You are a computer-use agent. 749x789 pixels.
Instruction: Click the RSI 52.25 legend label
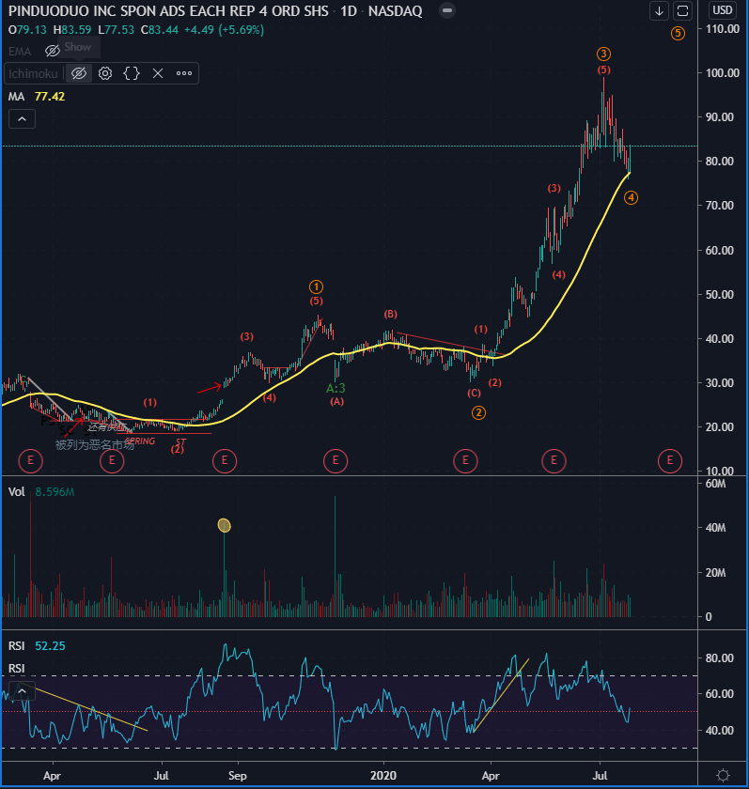pos(37,645)
